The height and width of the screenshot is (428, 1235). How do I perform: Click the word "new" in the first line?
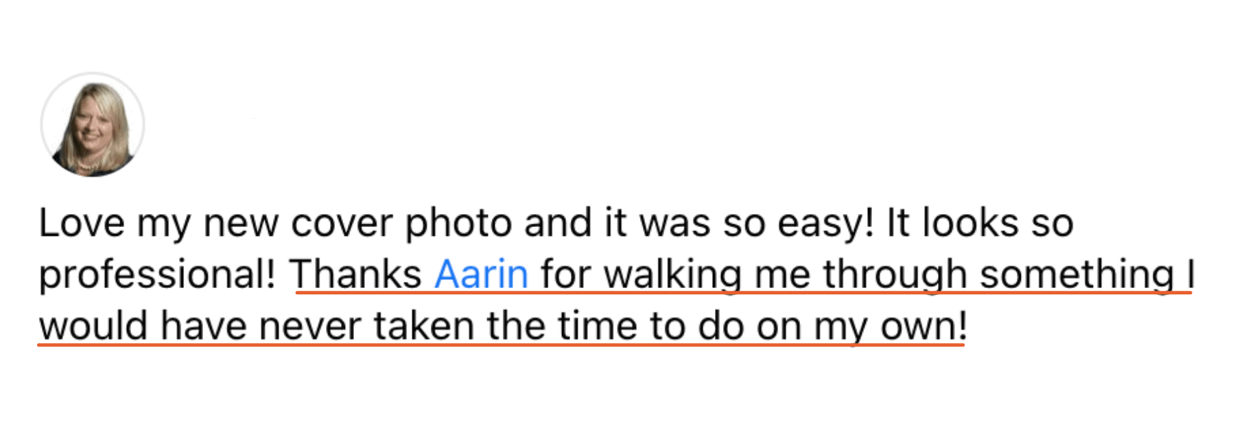tap(241, 224)
